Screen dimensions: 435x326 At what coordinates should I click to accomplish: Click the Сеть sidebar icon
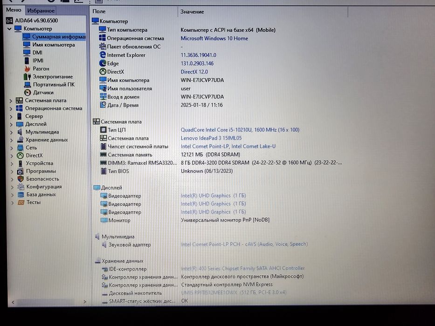20,148
